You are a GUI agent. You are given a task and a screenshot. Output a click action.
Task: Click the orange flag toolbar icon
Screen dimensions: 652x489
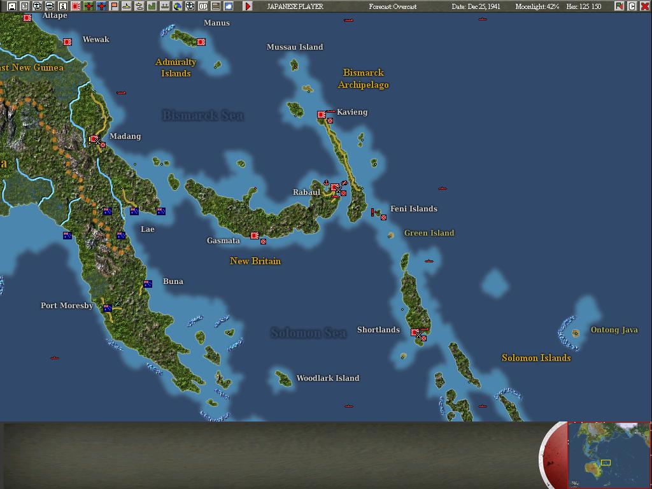114,6
